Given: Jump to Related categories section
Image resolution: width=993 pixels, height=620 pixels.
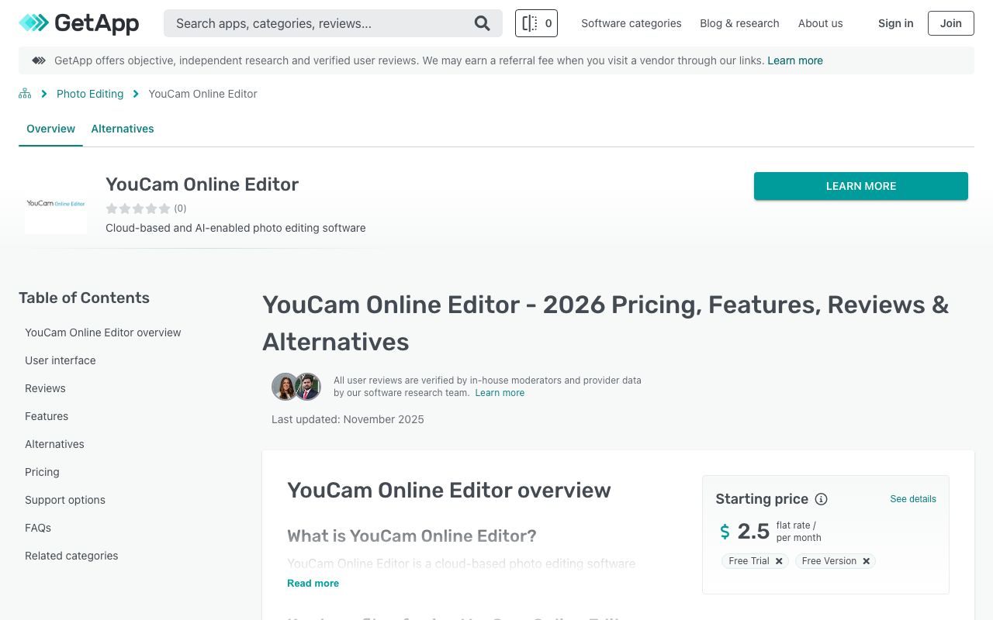Looking at the screenshot, I should [71, 556].
